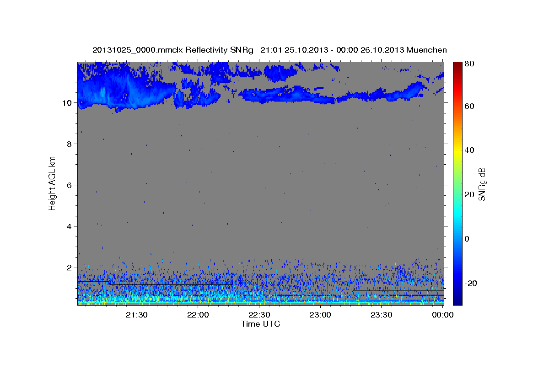This screenshot has height=366, width=549.
Task: Click the 00:00 time axis tick label
Action: [x=442, y=315]
